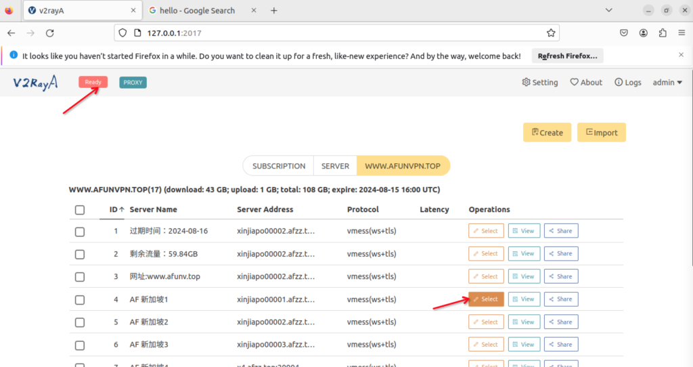
Task: Check the box for AF 新加坡2
Action: [x=80, y=322]
